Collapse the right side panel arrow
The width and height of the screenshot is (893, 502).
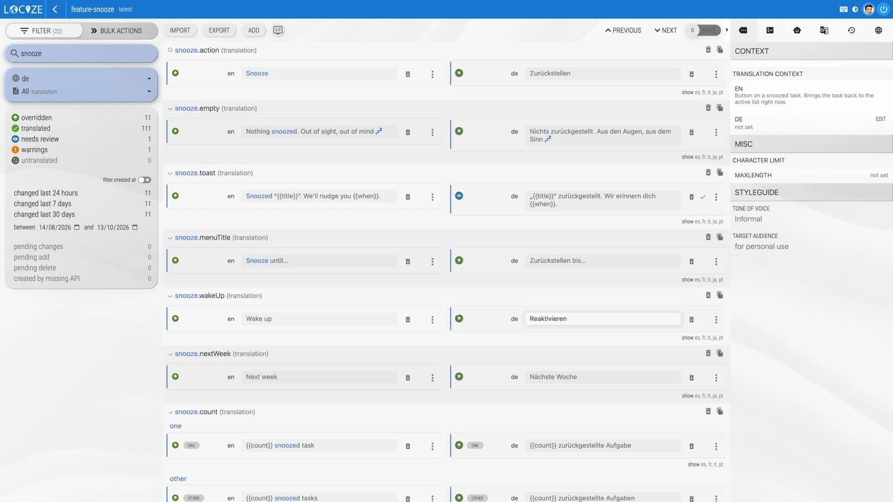727,30
